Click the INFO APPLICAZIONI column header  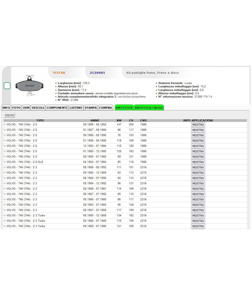(198, 121)
